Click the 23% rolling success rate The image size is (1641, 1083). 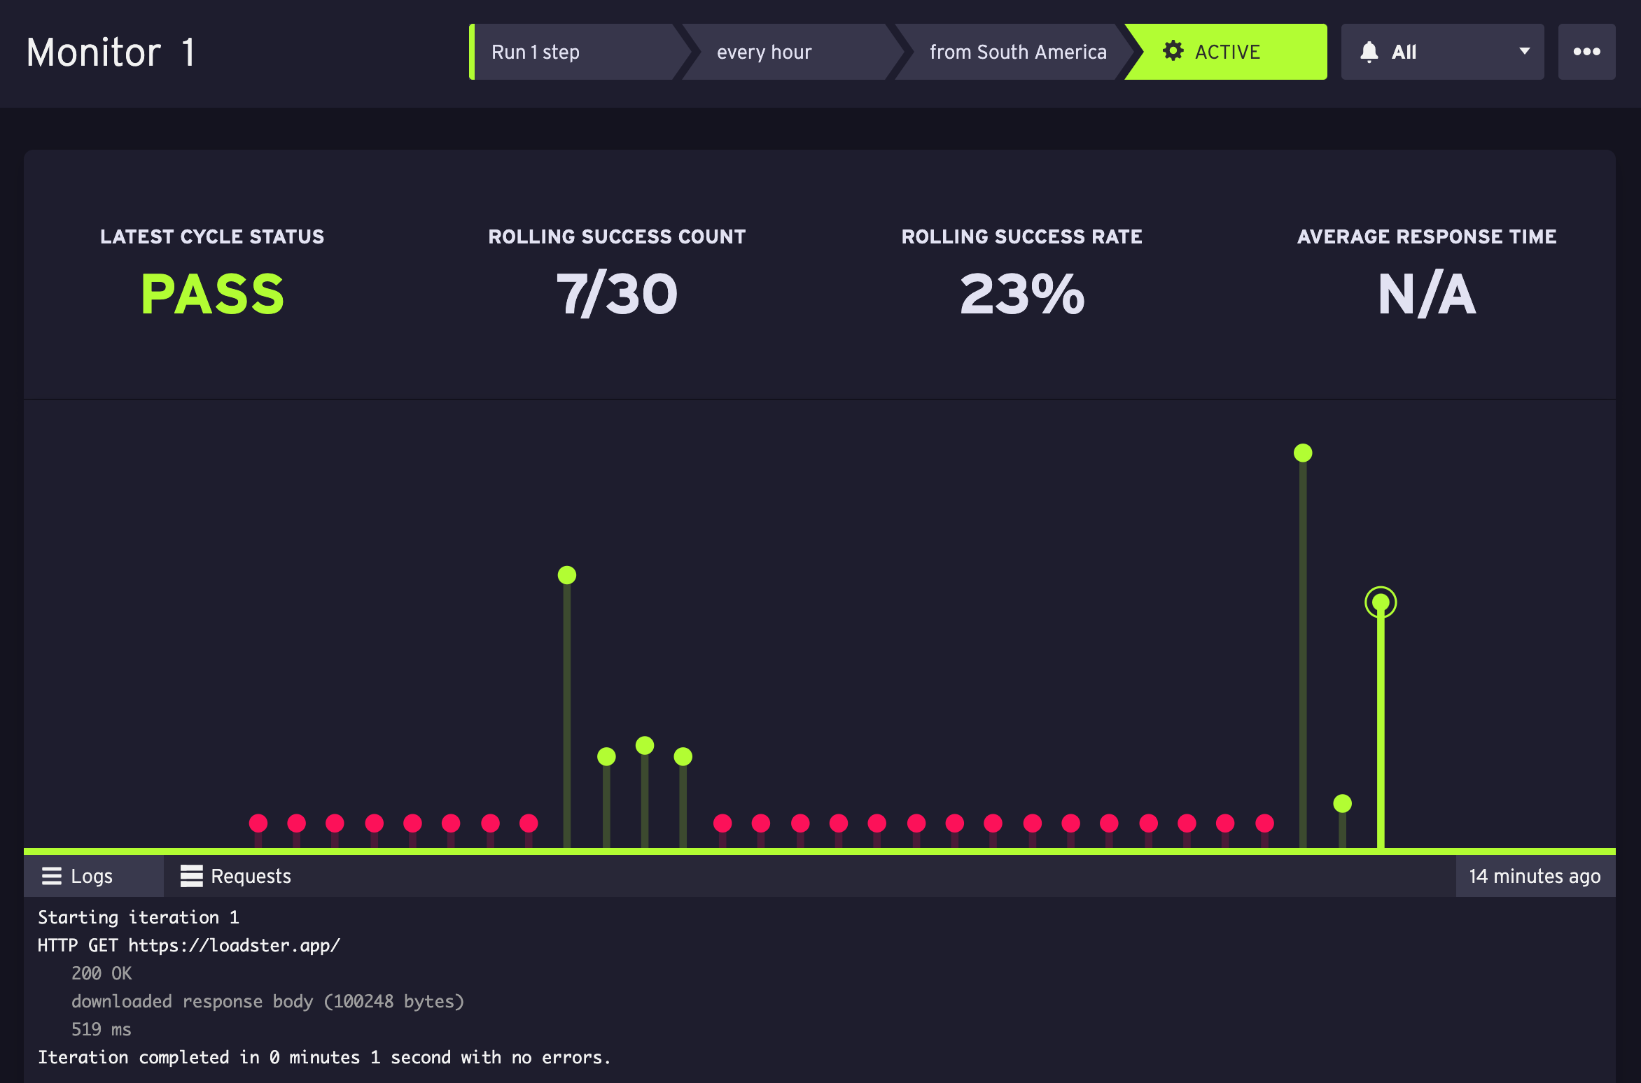[1022, 294]
